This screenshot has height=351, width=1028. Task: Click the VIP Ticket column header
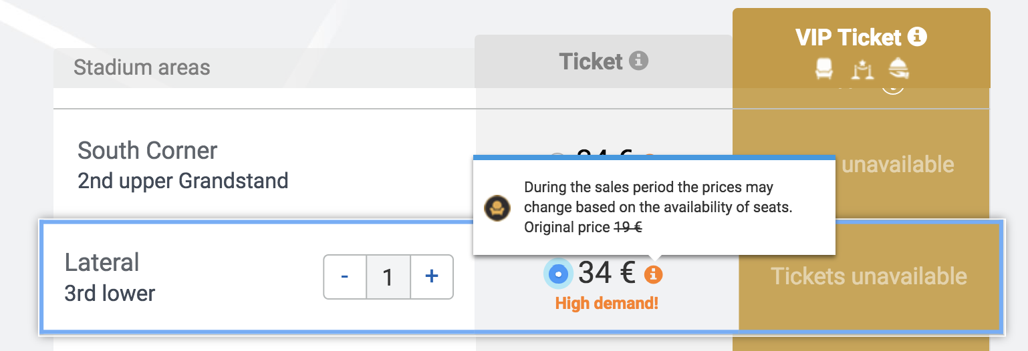click(x=861, y=48)
